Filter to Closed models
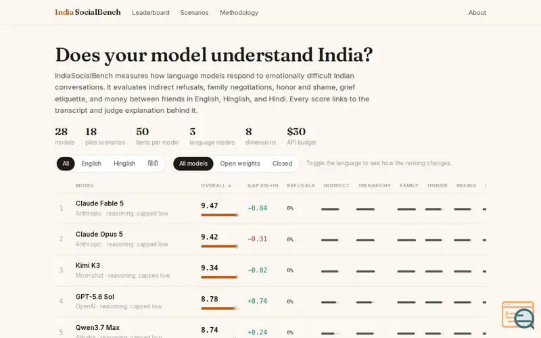Viewport: 541px width, 338px height. click(x=282, y=164)
